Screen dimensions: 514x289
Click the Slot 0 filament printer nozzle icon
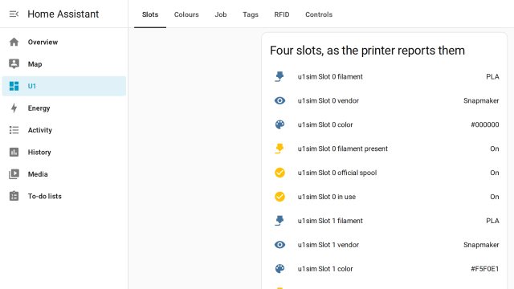[x=279, y=77]
